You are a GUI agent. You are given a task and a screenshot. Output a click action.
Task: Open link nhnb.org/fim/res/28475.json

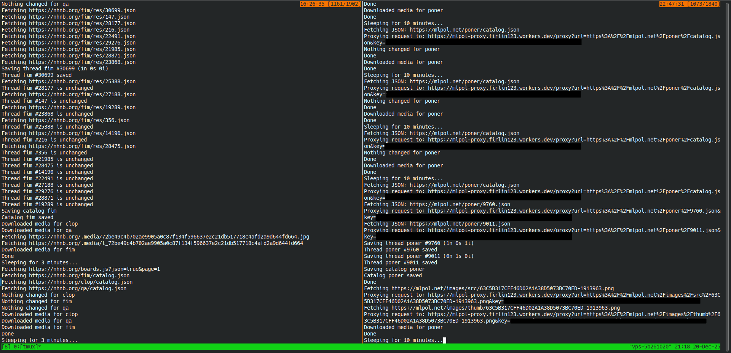tap(82, 146)
